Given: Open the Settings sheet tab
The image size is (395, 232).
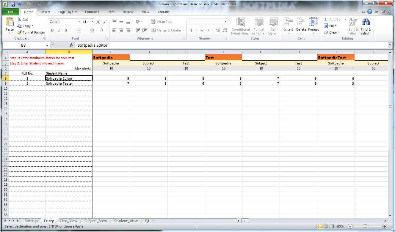Looking at the screenshot, I should [31, 221].
